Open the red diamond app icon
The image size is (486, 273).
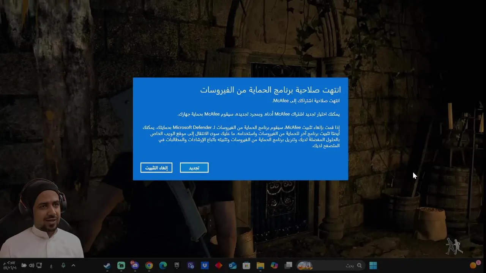tap(219, 265)
